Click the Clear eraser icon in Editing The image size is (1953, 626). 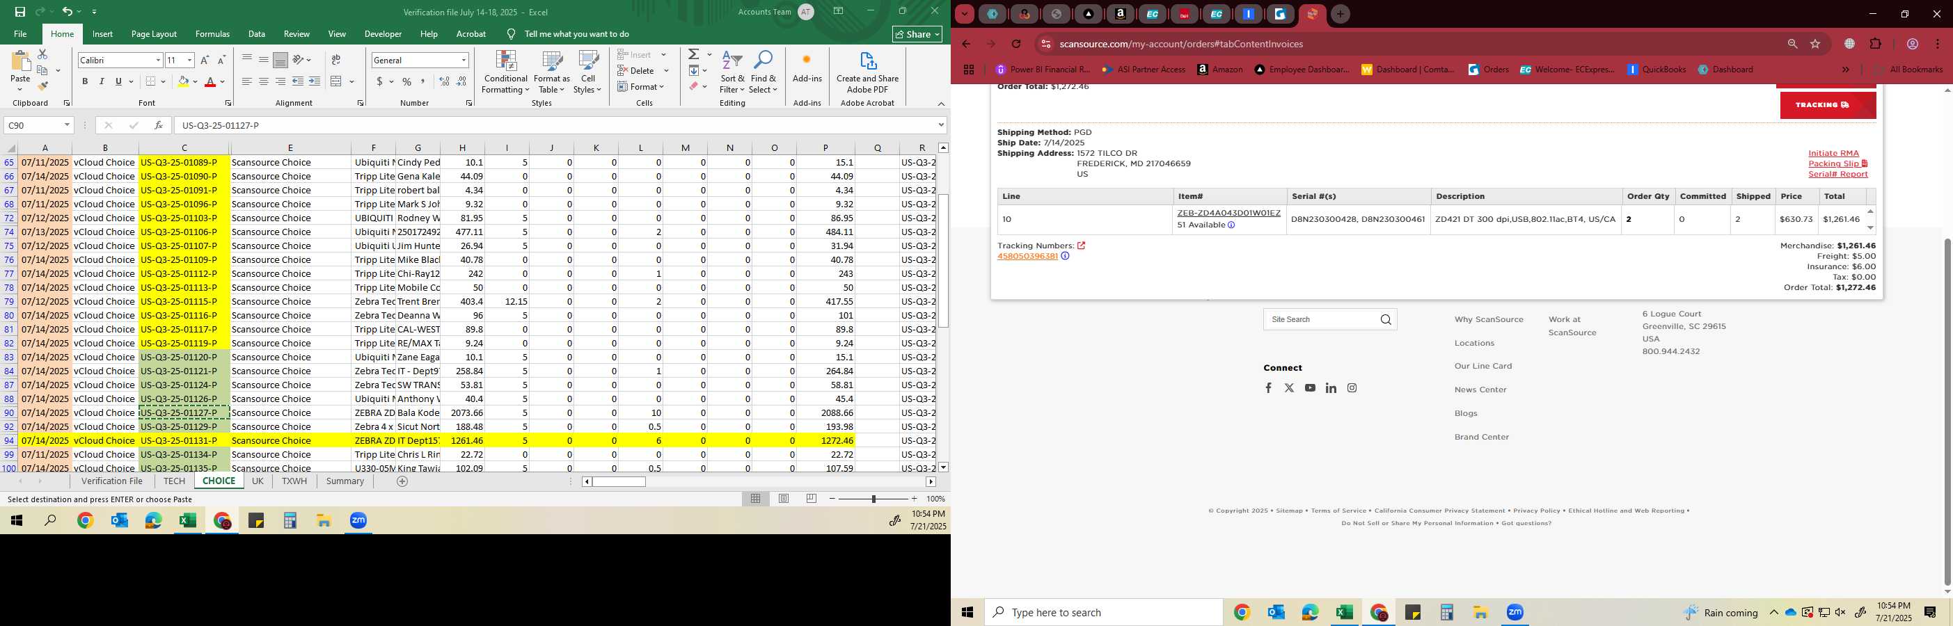click(x=694, y=86)
